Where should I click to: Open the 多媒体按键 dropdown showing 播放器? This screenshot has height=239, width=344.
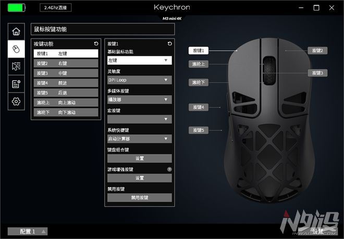coord(140,99)
